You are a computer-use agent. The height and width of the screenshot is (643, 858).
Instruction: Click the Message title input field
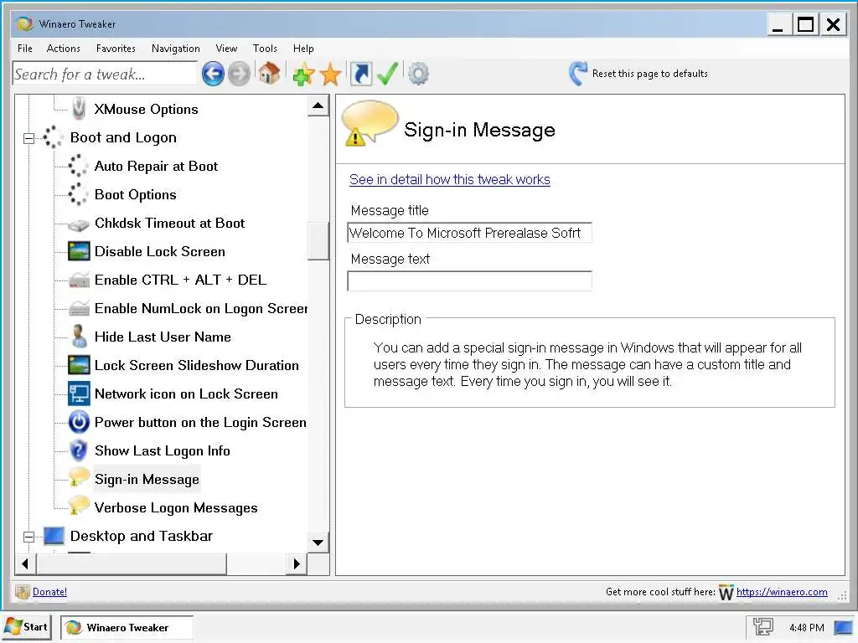(x=469, y=233)
